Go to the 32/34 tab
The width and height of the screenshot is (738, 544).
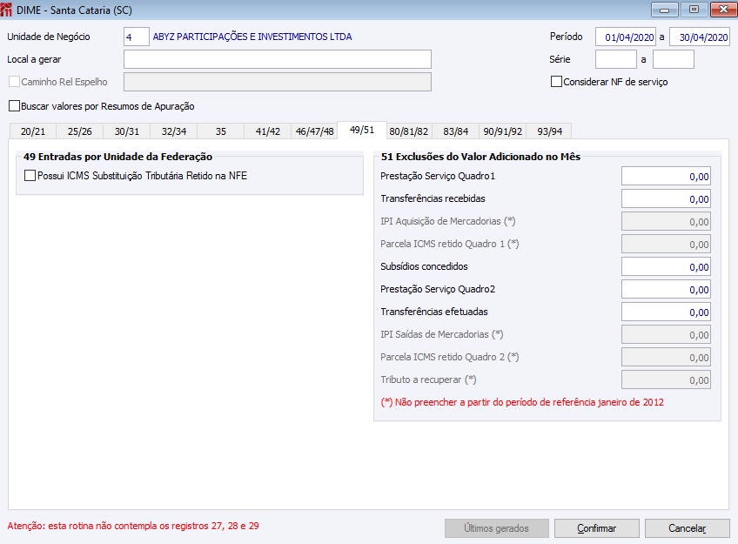click(174, 131)
